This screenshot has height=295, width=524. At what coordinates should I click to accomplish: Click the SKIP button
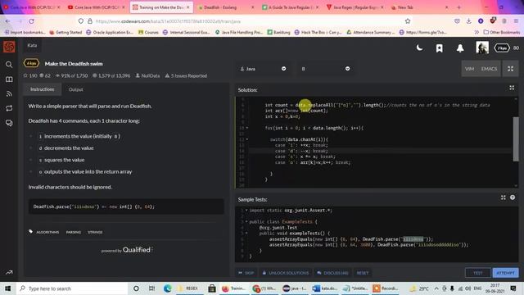[x=246, y=273]
